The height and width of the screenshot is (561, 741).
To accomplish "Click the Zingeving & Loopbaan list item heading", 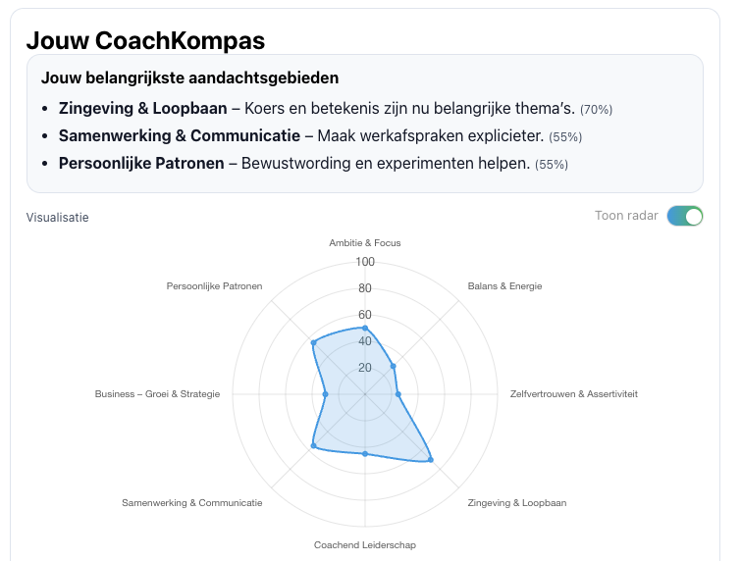I will pos(142,108).
